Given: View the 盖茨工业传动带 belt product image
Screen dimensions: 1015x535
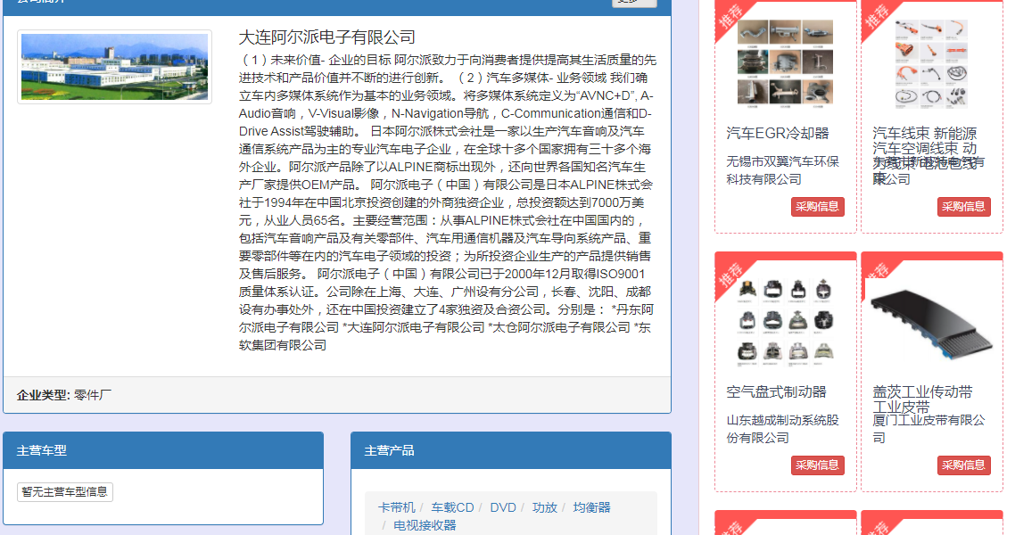Looking at the screenshot, I should coord(931,324).
